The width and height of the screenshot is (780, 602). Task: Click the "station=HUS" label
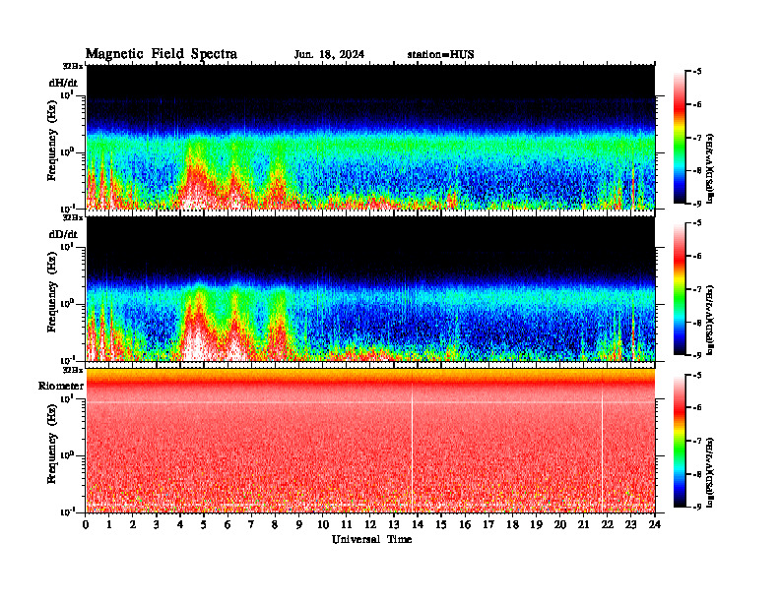(x=440, y=54)
